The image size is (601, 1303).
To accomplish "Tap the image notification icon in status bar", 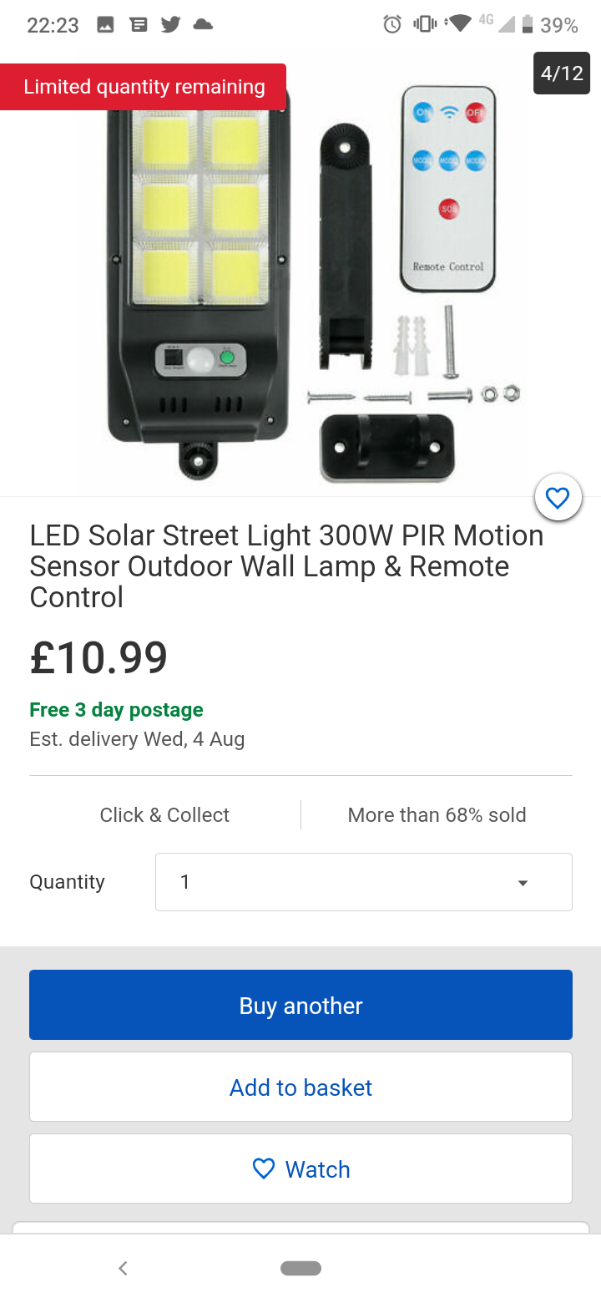I will coord(105,25).
